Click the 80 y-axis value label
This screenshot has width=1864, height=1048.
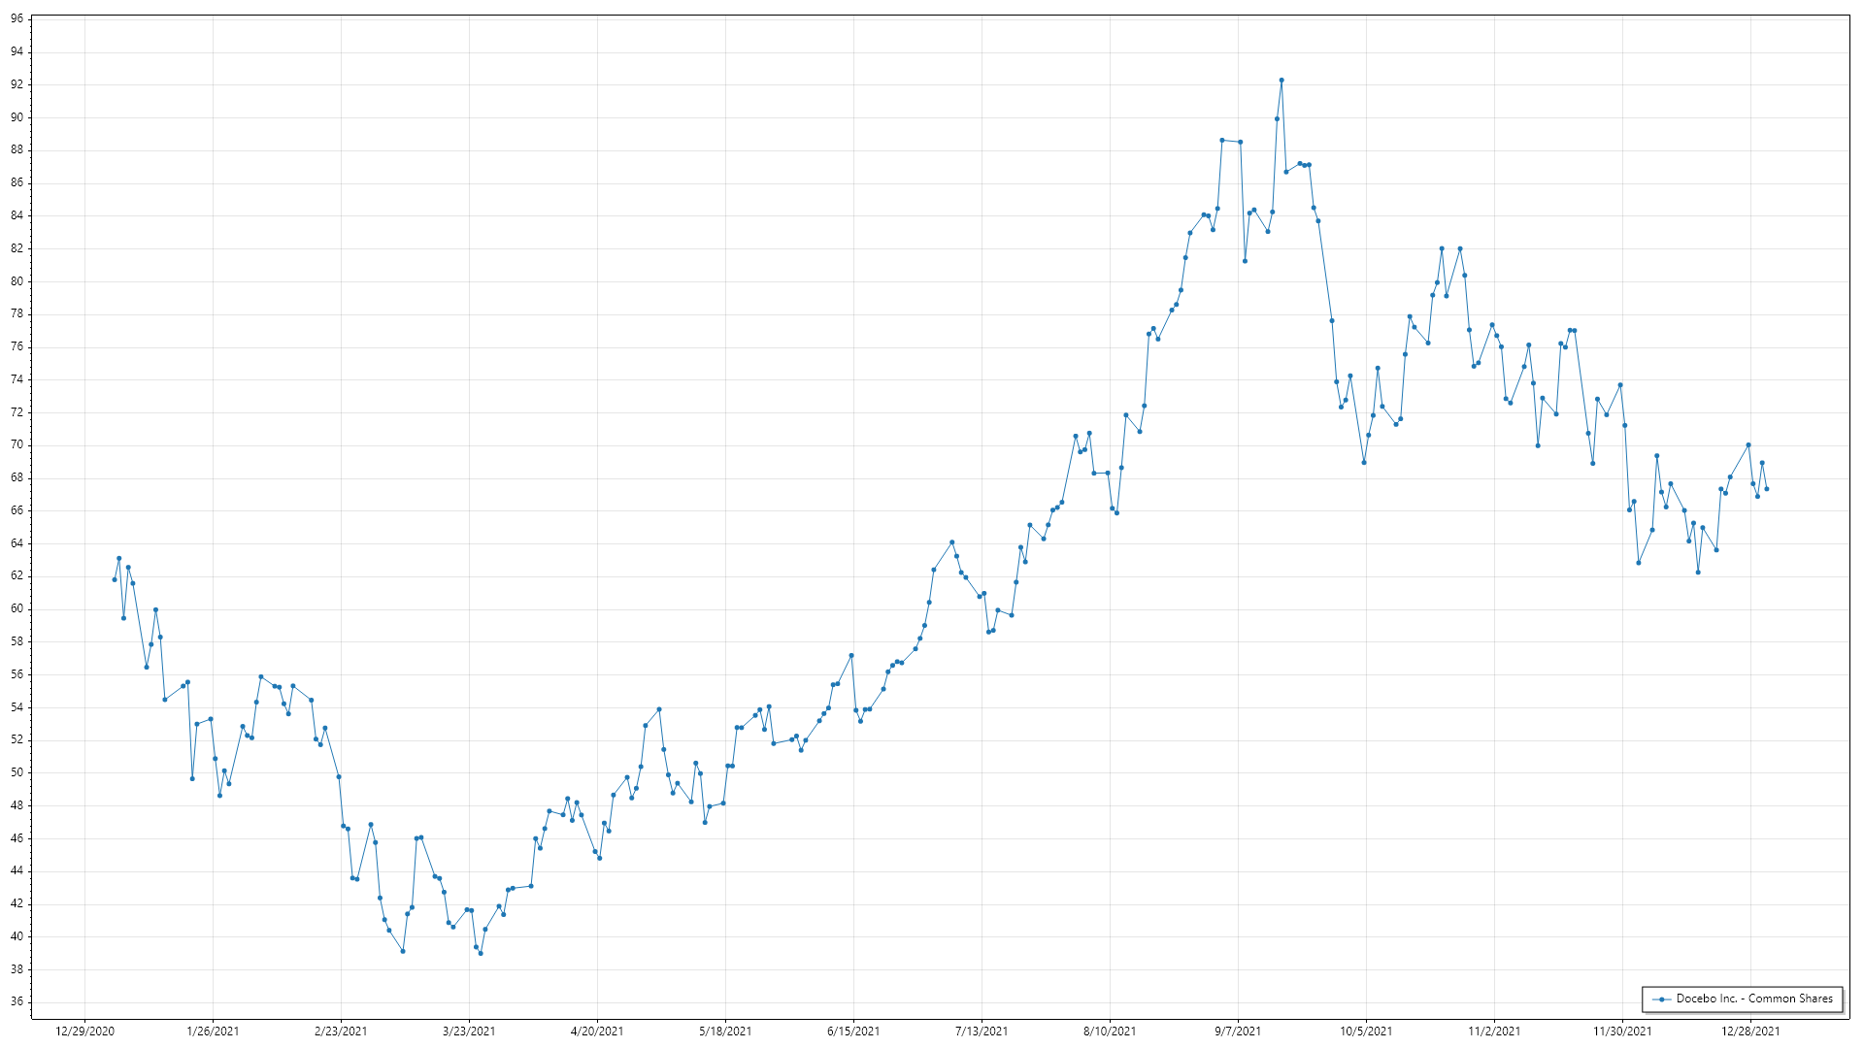[17, 281]
